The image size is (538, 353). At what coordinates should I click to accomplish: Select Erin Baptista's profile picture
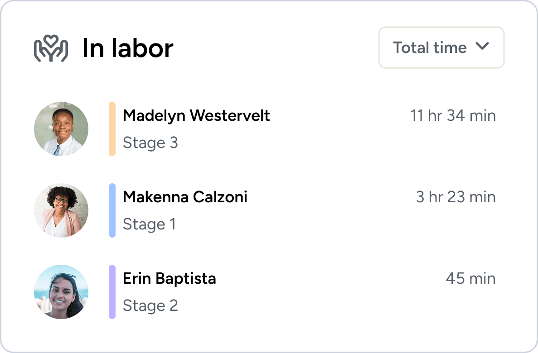point(61,292)
